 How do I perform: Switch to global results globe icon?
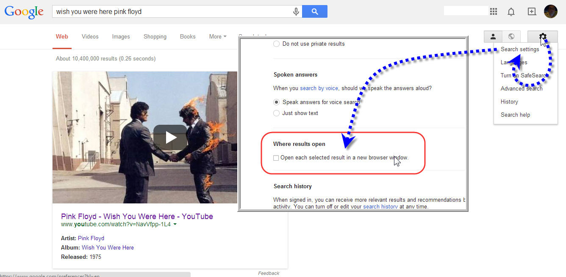click(x=511, y=37)
